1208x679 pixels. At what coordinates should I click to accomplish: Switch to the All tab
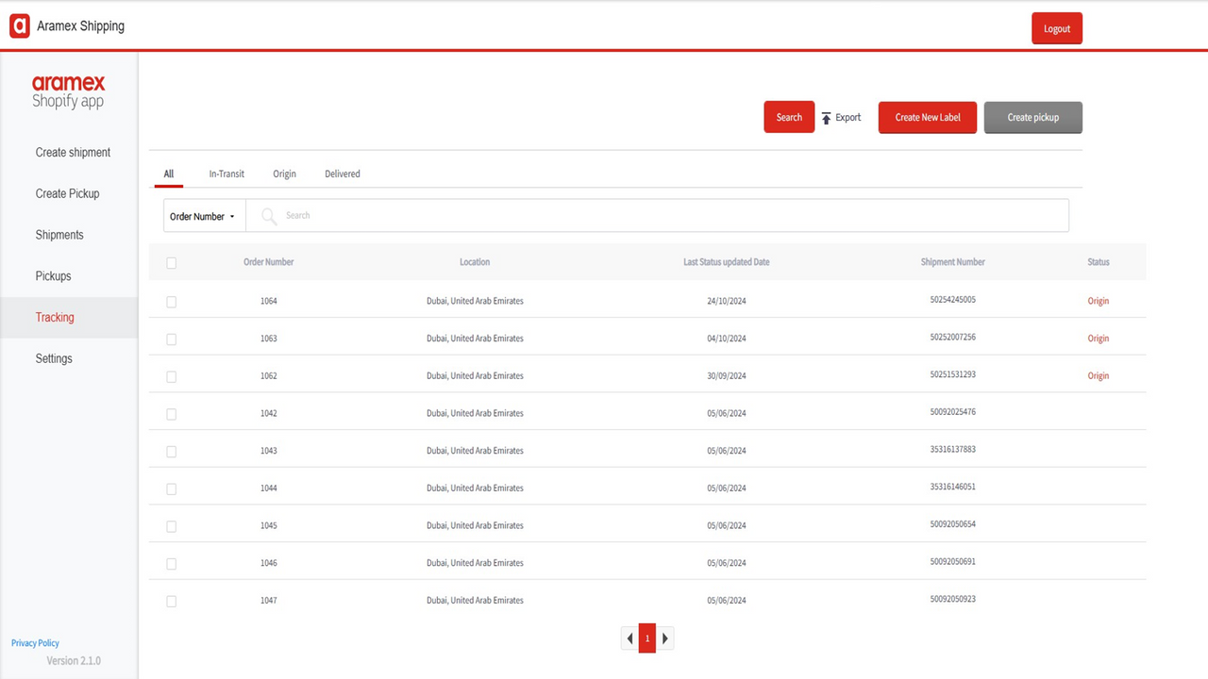tap(169, 174)
